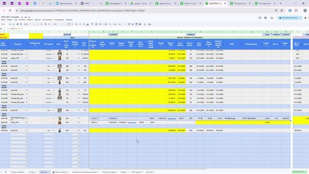The height and width of the screenshot is (174, 309).
Task: Open the arrow beside the access settings button
Action: click(x=300, y=18)
